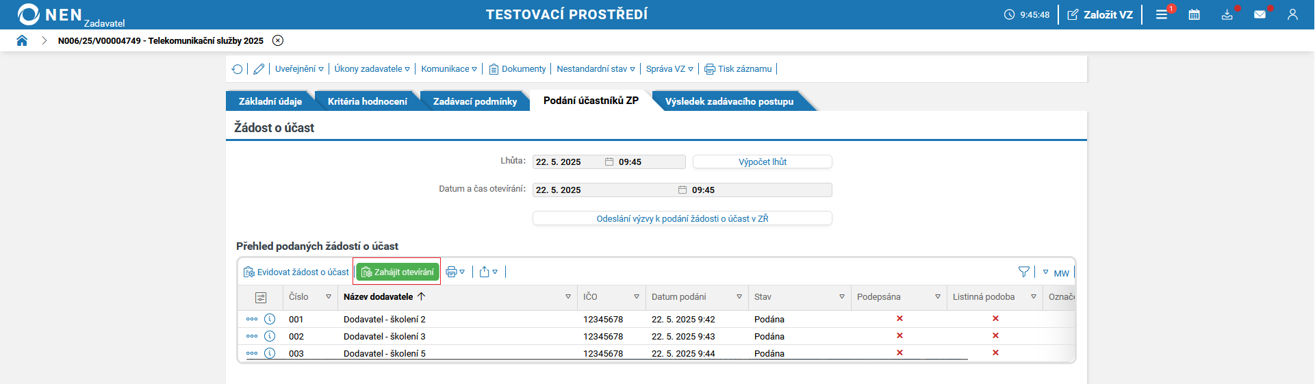Click the NEN Zadavatel logo

(x=71, y=15)
